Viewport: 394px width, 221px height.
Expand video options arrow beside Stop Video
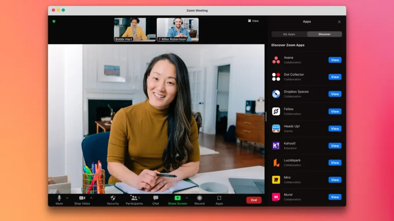click(x=91, y=198)
